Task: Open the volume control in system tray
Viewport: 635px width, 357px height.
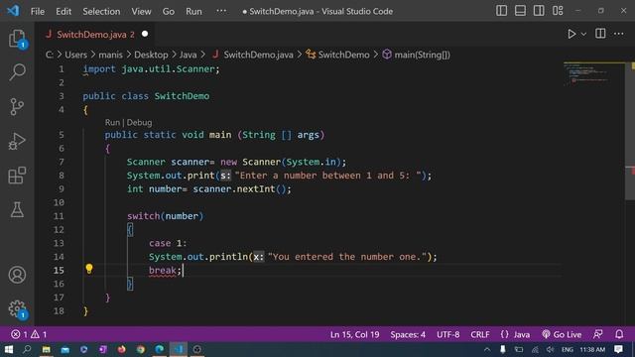Action: point(551,349)
